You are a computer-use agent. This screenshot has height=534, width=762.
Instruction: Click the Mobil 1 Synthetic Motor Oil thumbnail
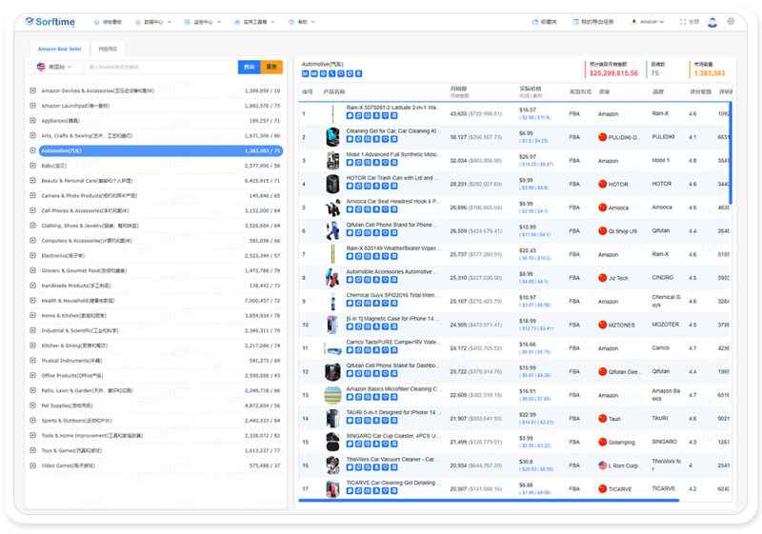click(x=332, y=160)
